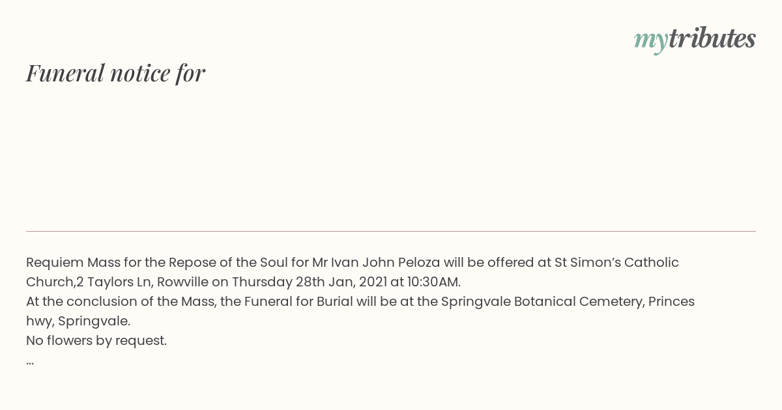Image resolution: width=782 pixels, height=410 pixels.
Task: Click the horizontal divider line
Action: coord(391,231)
